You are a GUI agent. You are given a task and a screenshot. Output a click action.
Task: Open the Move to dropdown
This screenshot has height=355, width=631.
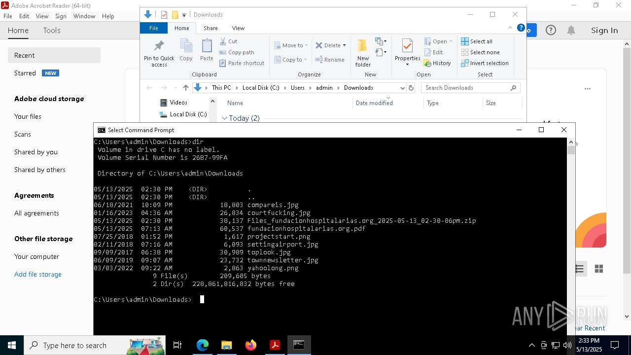(291, 45)
